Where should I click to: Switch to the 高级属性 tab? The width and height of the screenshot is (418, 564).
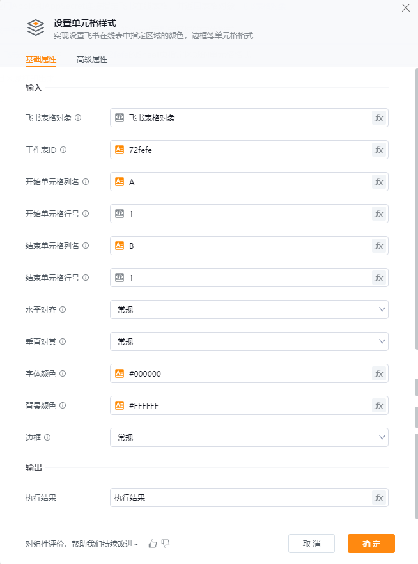91,59
